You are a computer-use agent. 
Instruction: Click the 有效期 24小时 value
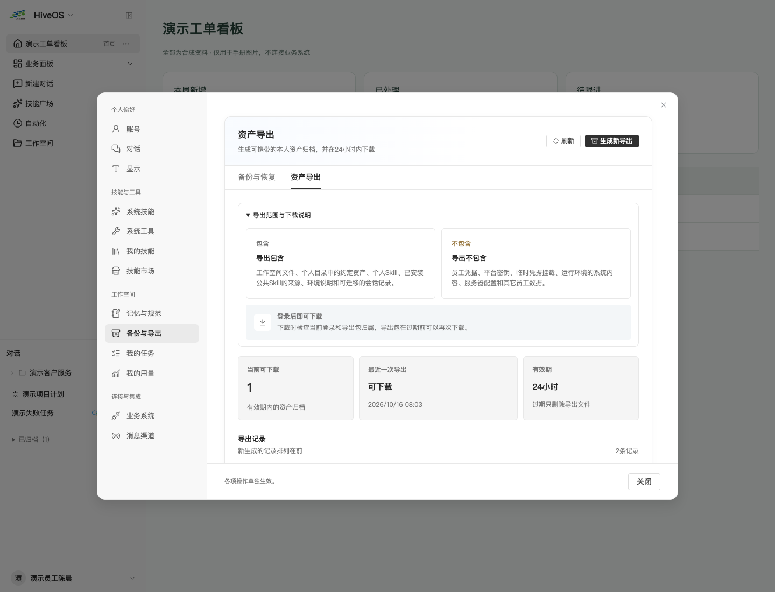[x=545, y=387]
